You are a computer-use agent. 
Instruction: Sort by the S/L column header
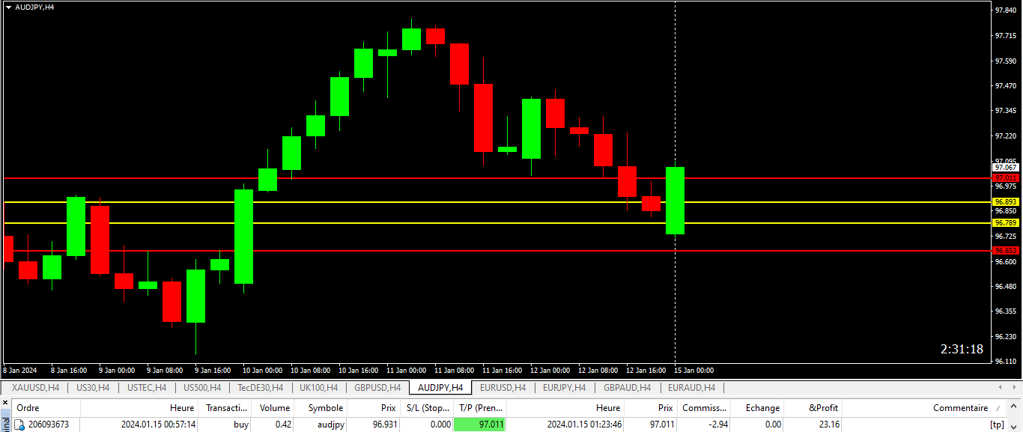[427, 408]
